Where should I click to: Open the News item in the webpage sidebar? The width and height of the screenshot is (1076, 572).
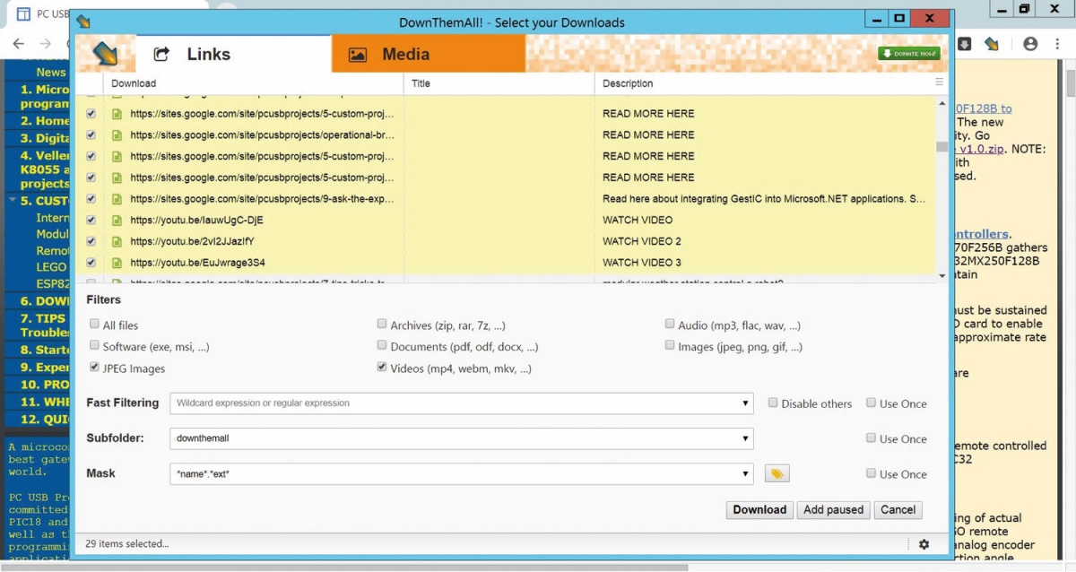[51, 72]
